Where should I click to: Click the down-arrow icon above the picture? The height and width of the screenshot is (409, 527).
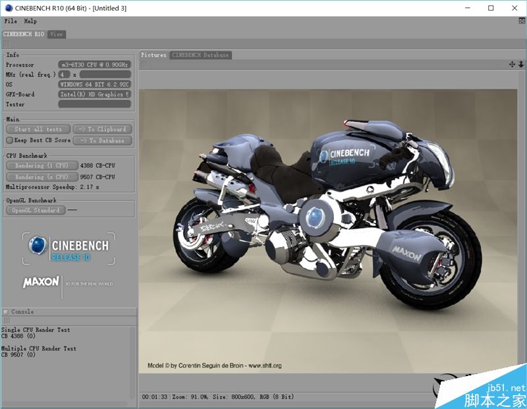point(521,64)
